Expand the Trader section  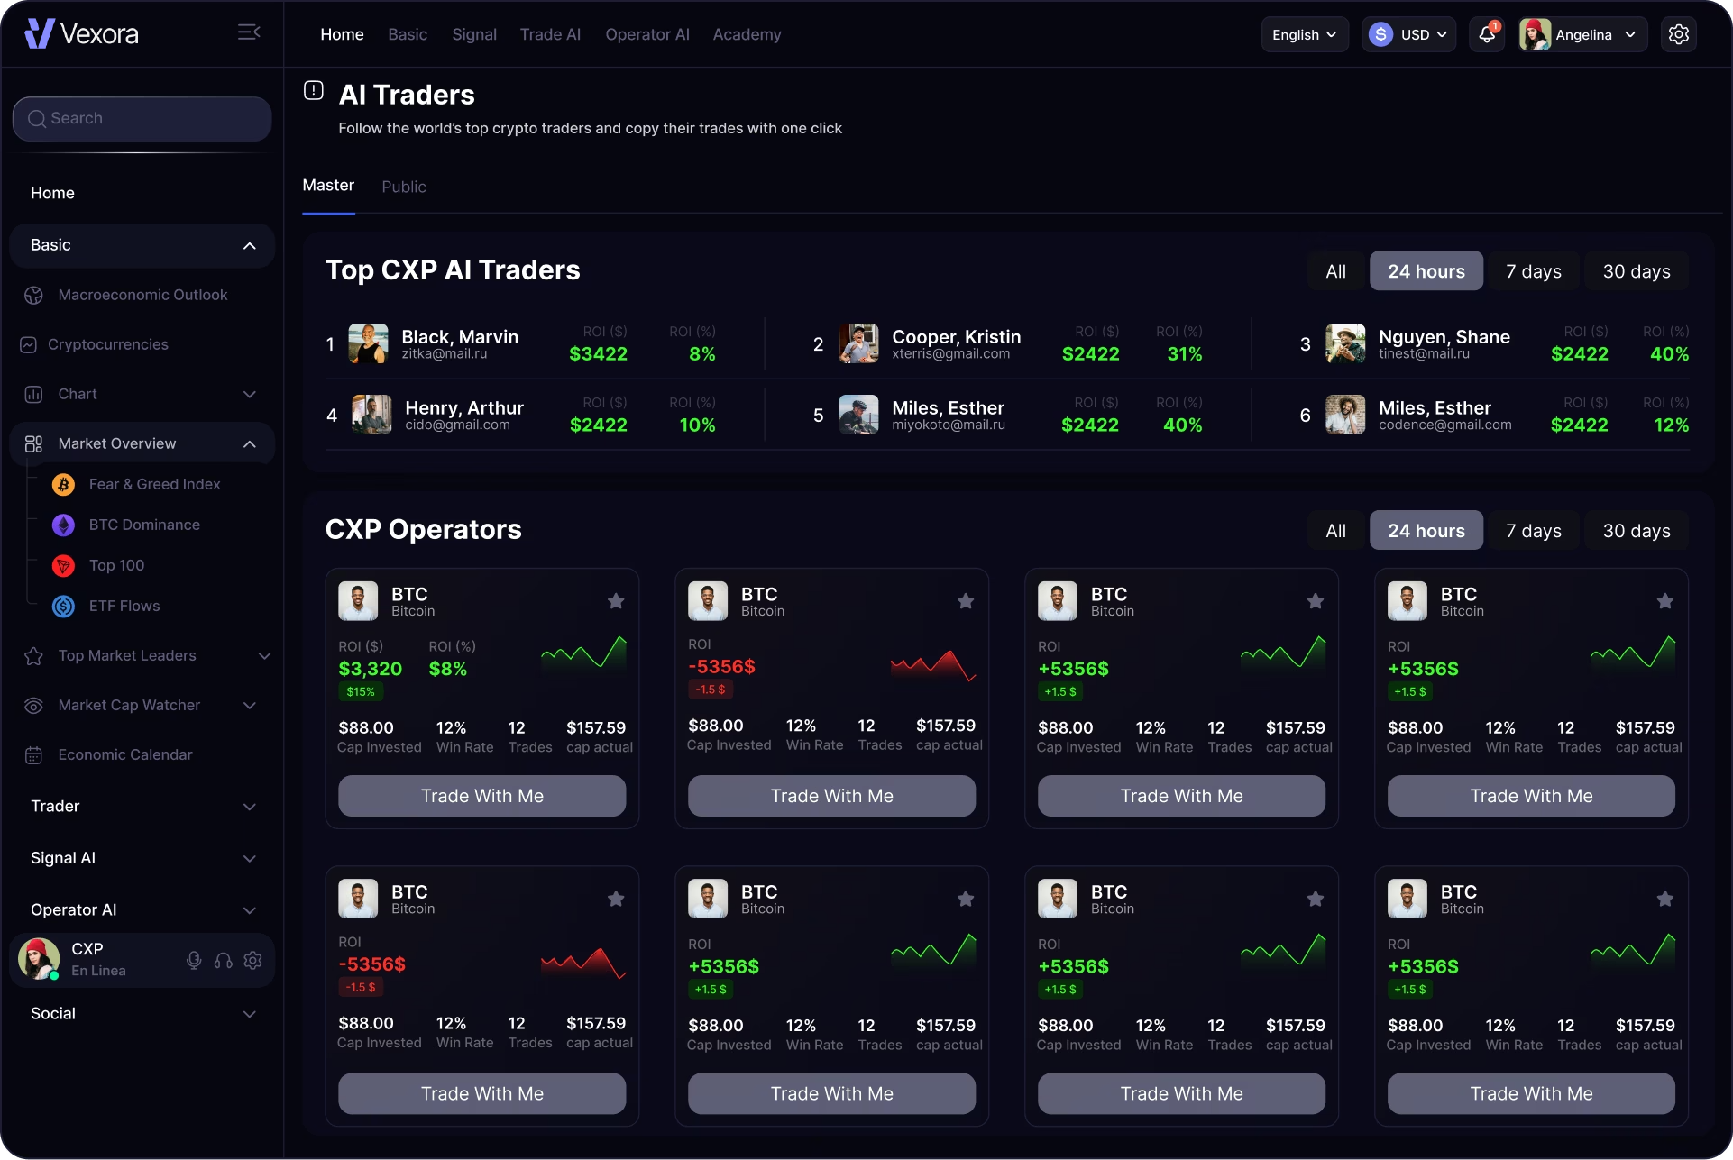(x=250, y=807)
